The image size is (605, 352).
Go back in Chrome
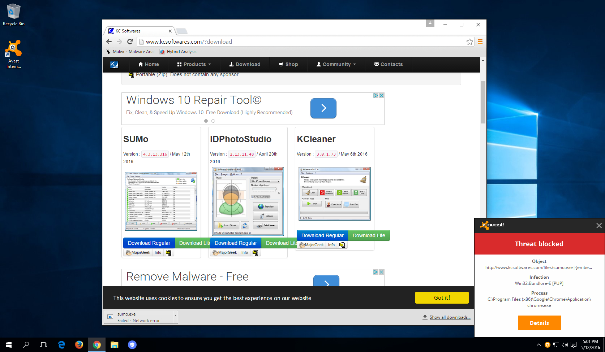tap(109, 42)
